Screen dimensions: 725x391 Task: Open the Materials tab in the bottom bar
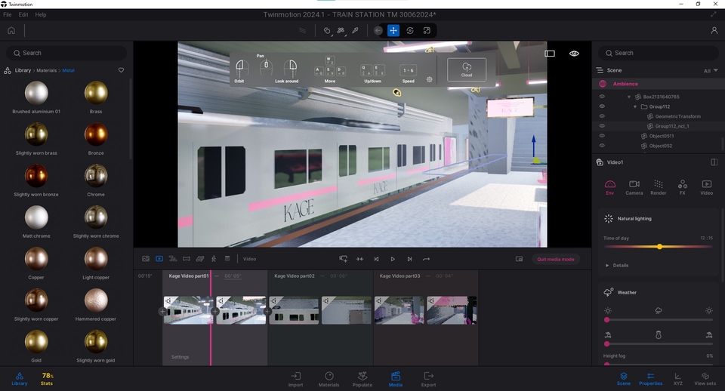coord(329,380)
